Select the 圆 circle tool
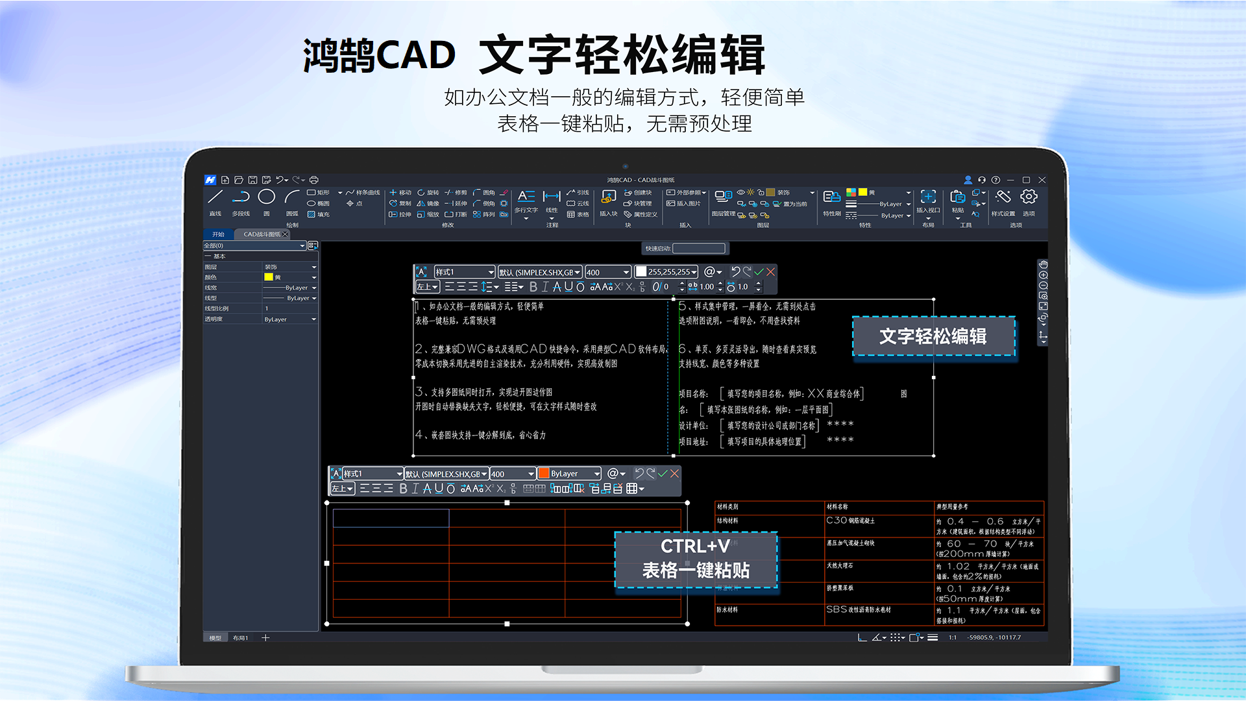The height and width of the screenshot is (701, 1246). pos(266,202)
